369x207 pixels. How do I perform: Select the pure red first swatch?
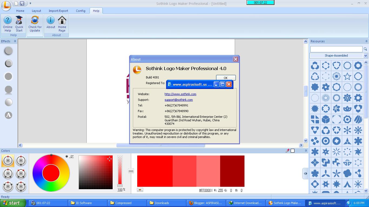coord(155,171)
